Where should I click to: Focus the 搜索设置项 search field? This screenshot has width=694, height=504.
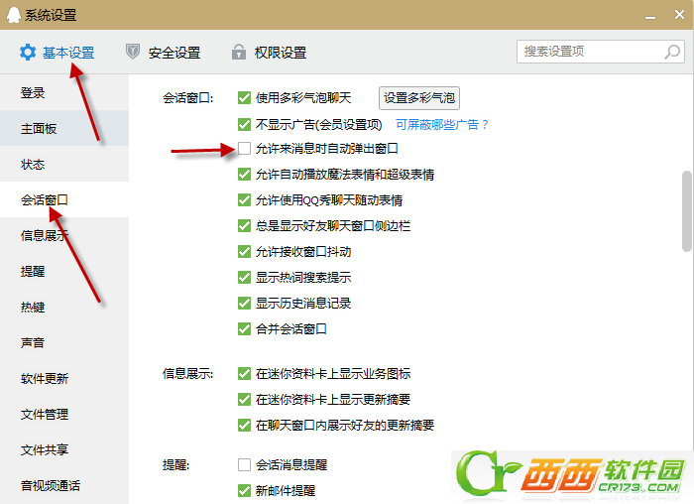click(x=601, y=52)
